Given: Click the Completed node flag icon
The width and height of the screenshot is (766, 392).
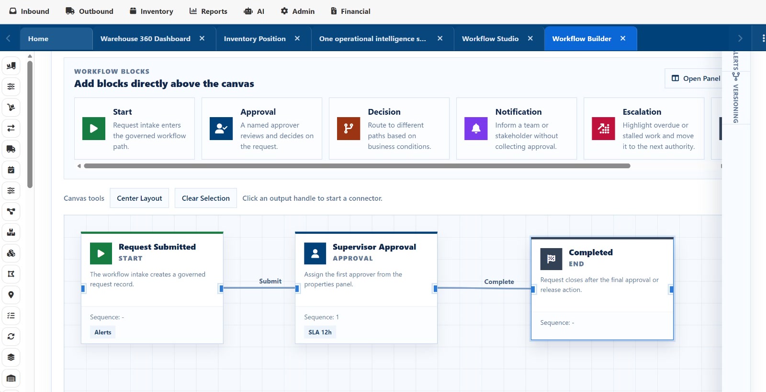Looking at the screenshot, I should click(x=552, y=259).
